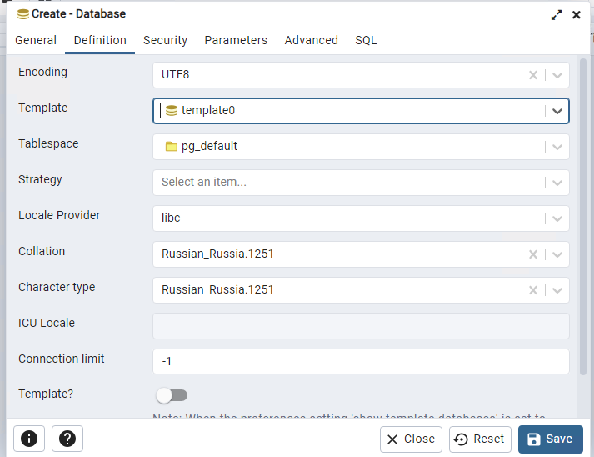Close the Create Database dialog with X
The width and height of the screenshot is (594, 457).
point(577,15)
